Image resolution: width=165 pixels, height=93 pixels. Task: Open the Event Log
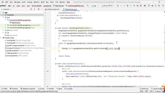[x=144, y=89]
